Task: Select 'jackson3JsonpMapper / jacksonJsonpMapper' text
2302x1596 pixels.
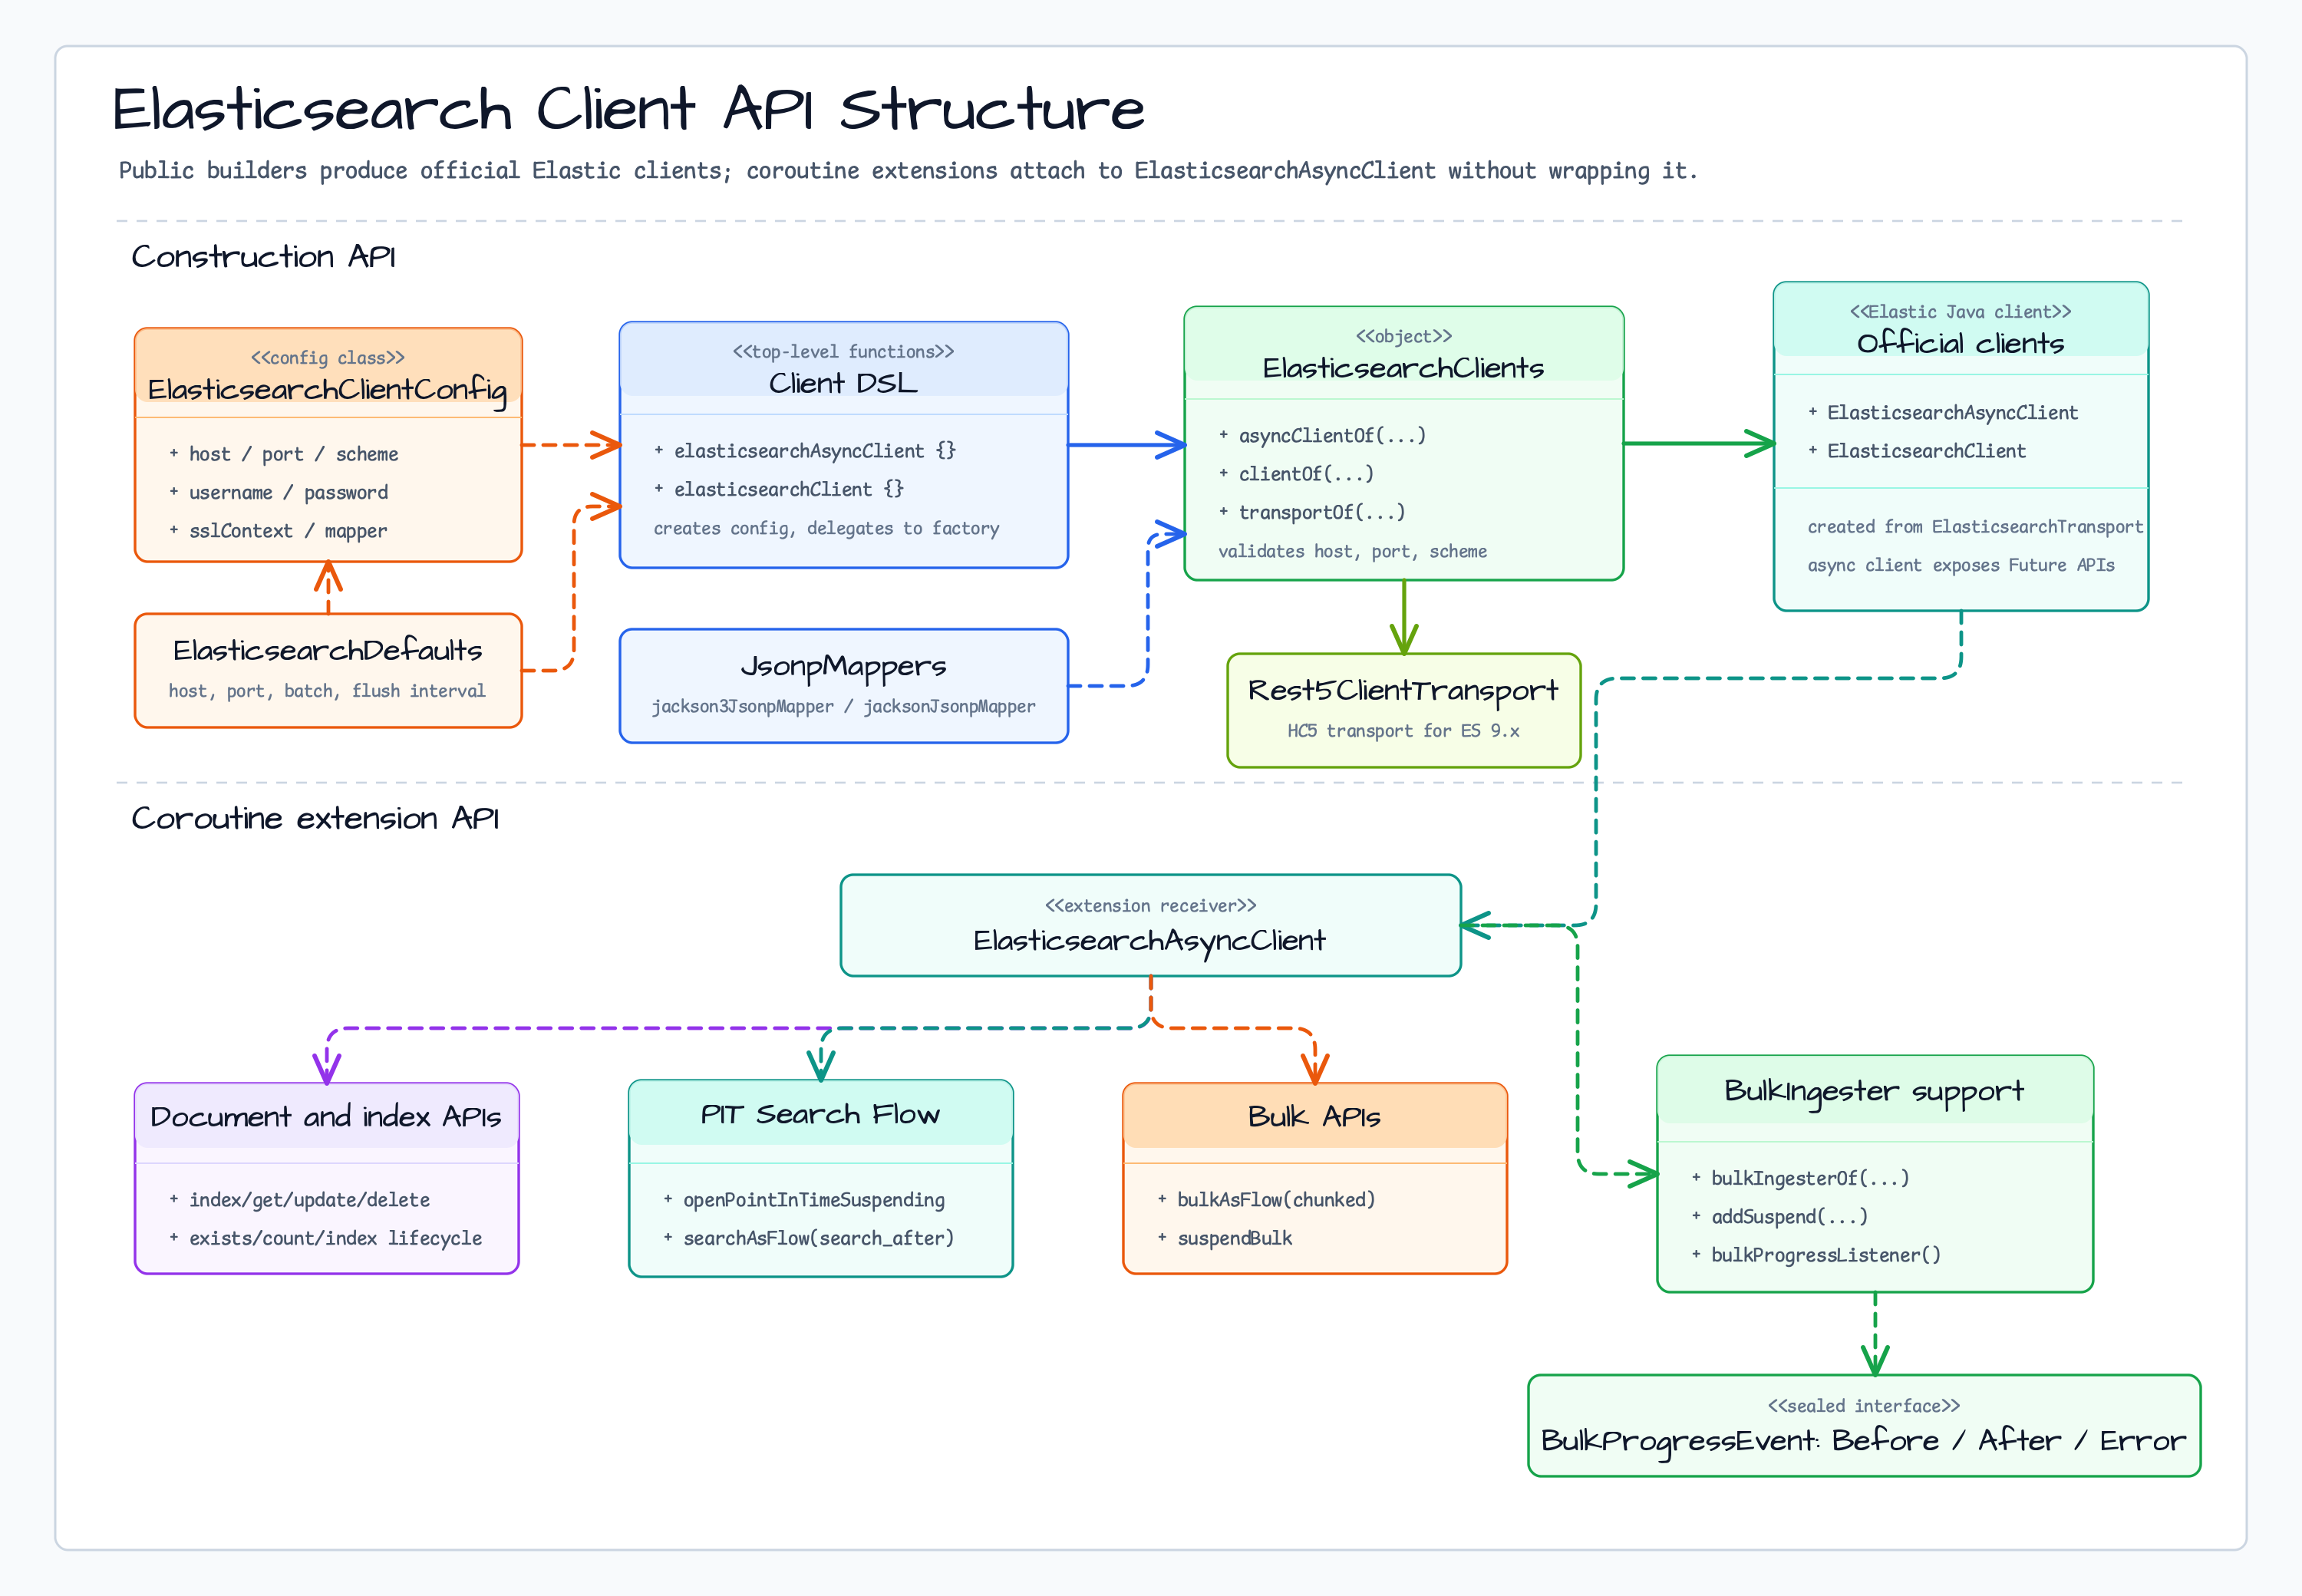Action: [843, 706]
